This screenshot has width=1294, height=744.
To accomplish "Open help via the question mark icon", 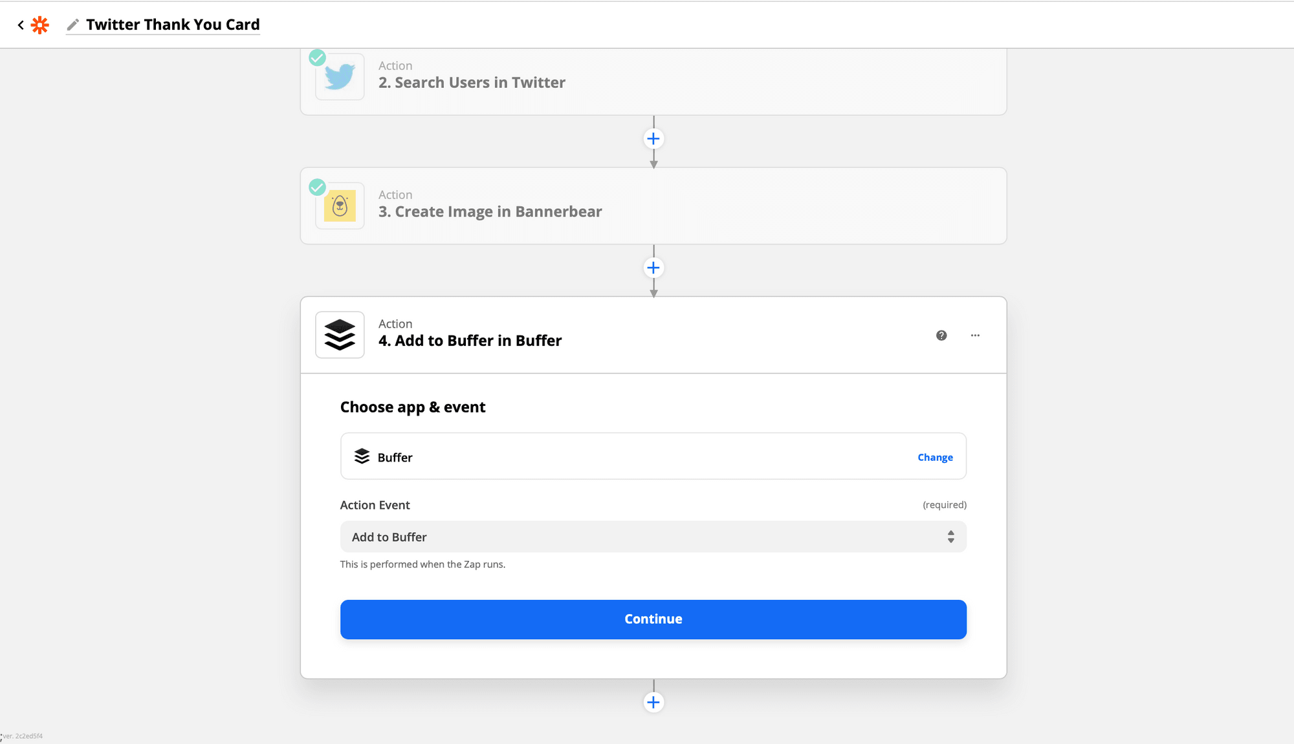I will (x=941, y=335).
